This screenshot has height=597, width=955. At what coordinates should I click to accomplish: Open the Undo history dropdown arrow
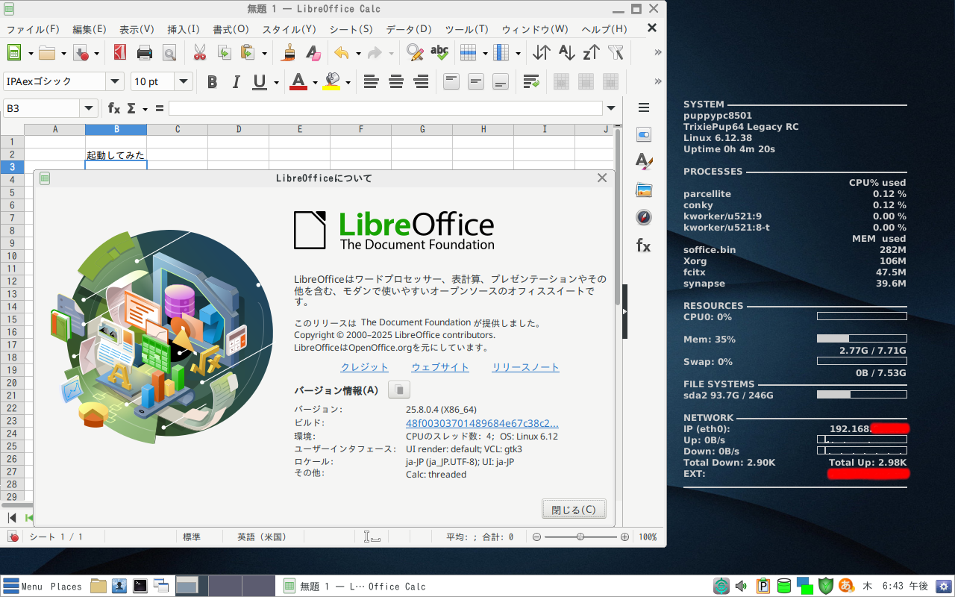358,53
